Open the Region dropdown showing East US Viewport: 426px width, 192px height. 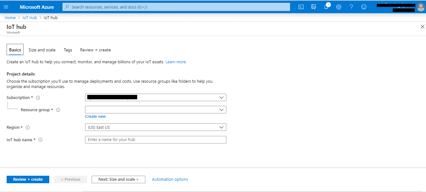tap(155, 127)
